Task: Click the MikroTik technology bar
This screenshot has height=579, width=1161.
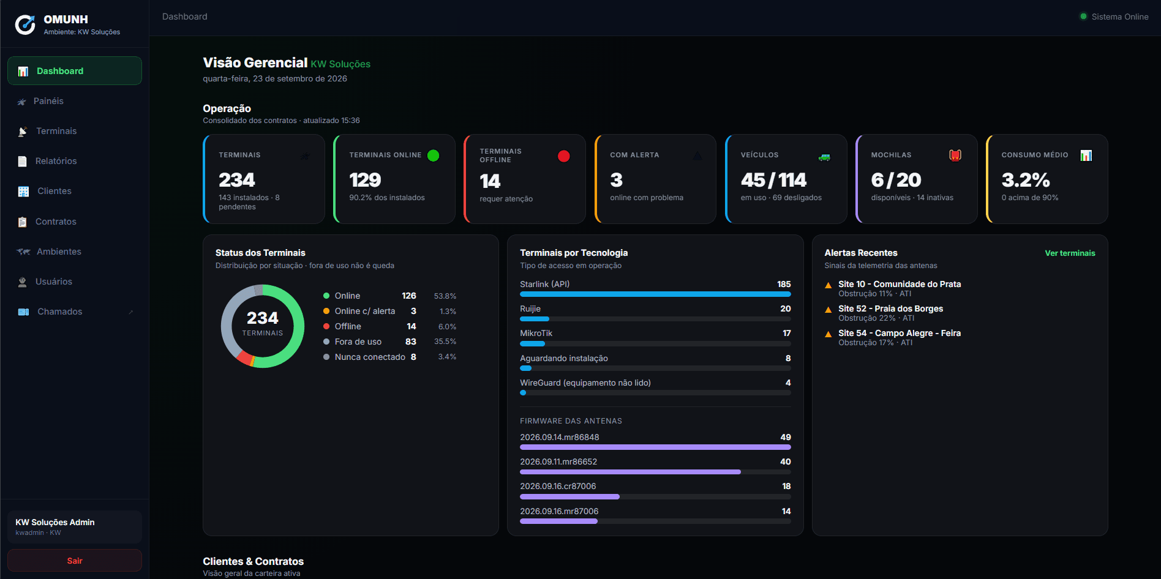Action: [x=655, y=343]
